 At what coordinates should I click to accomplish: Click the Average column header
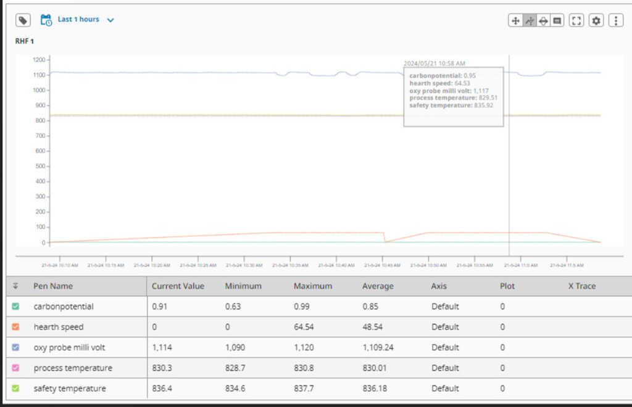click(x=377, y=286)
